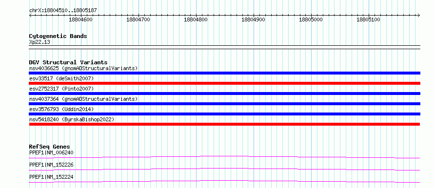Open the esv33517 (deSmith2007) label
This screenshot has height=188, width=434.
click(61, 78)
